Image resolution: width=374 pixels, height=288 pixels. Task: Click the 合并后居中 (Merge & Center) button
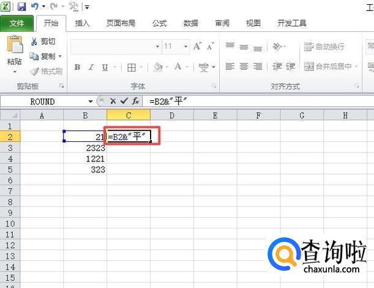(x=331, y=67)
